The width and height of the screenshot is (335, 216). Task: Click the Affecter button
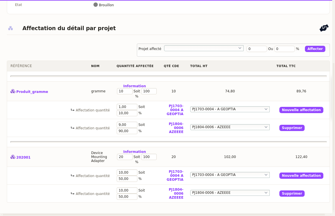[315, 49]
